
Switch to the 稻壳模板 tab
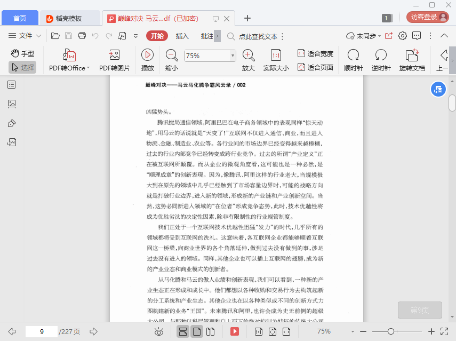coord(69,18)
